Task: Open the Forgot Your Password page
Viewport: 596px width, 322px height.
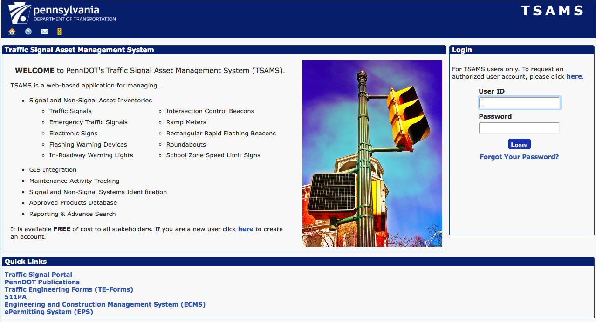Action: pyautogui.click(x=519, y=157)
